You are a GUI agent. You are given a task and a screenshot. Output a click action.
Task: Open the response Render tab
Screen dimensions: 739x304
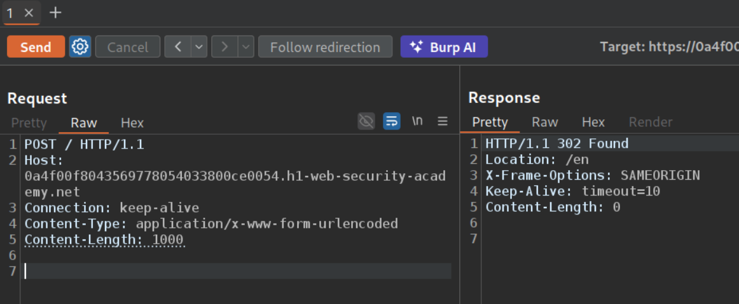(x=650, y=122)
